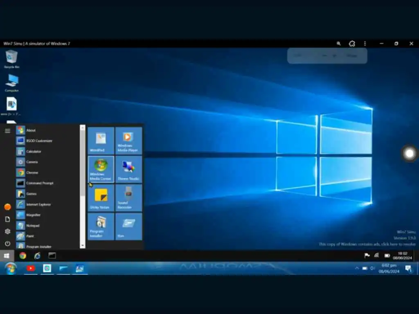The image size is (419, 314).
Task: Launch the Sound Recorder tile
Action: click(128, 198)
